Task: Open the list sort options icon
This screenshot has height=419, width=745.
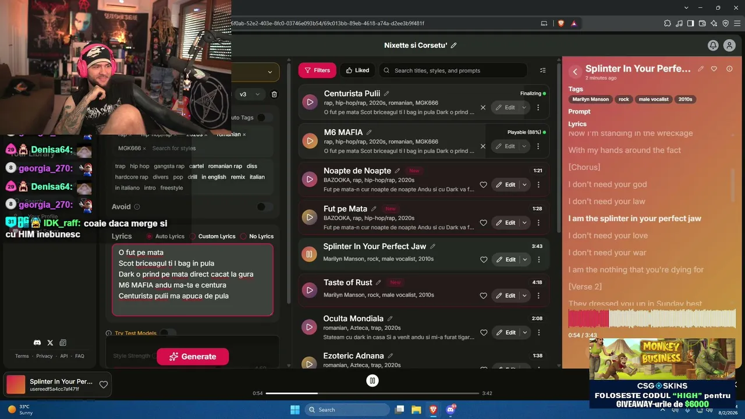Action: point(543,70)
